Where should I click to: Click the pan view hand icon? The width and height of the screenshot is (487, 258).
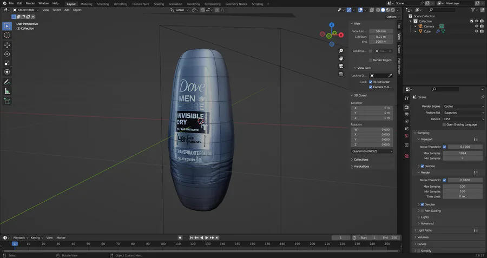(341, 58)
